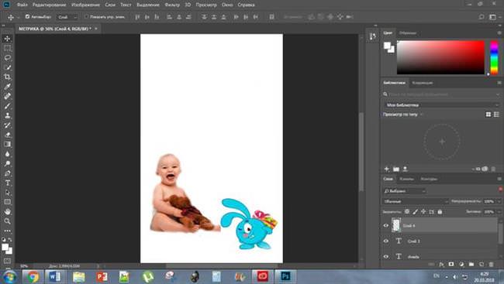Open the fill value dropdown arrow
This screenshot has height=284, width=504.
499,212
